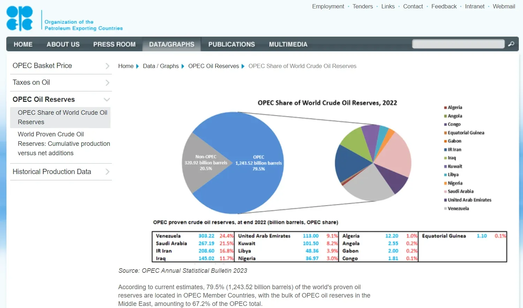Click the search magnifier icon
The height and width of the screenshot is (308, 523).
[x=511, y=44]
